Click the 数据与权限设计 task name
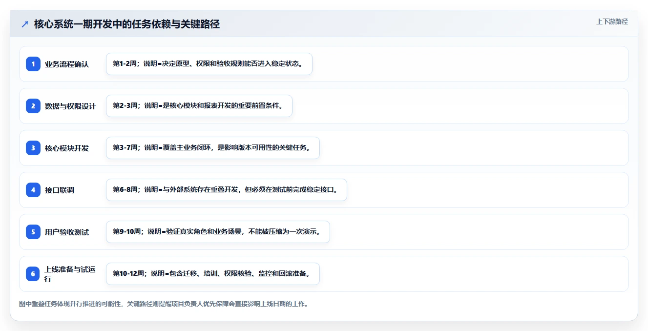 point(70,106)
